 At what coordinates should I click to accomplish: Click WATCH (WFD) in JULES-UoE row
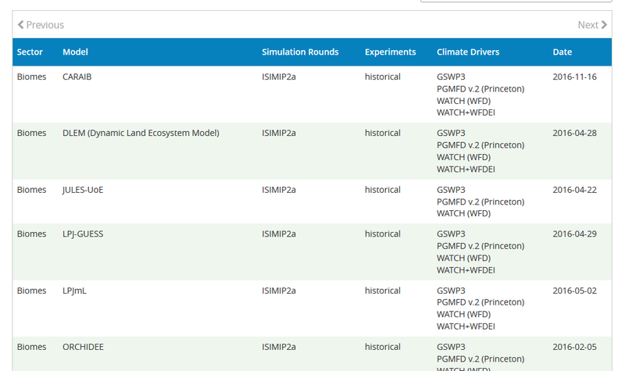(464, 213)
